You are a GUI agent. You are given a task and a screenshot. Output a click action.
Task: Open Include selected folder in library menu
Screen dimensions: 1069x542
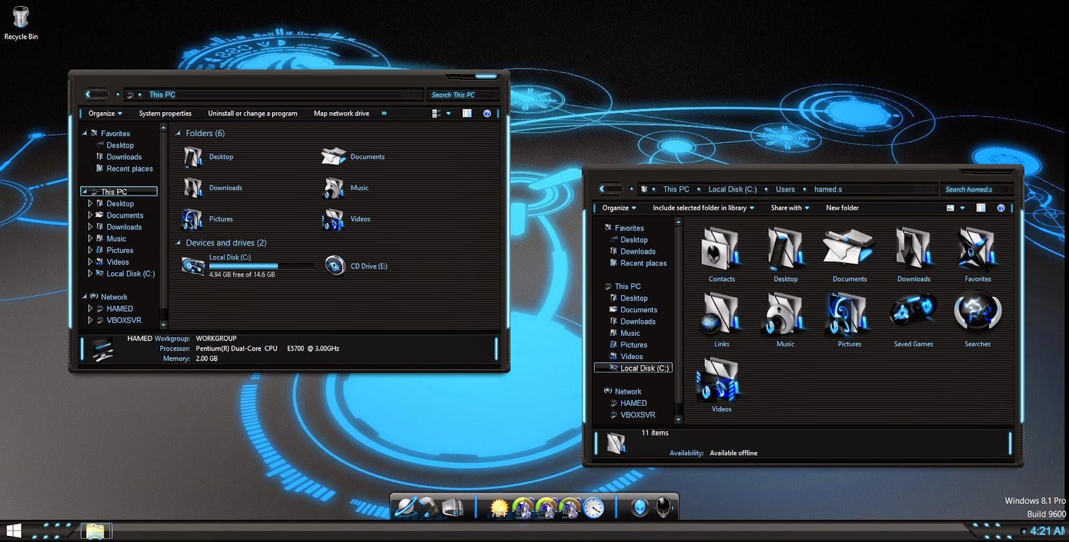[703, 208]
